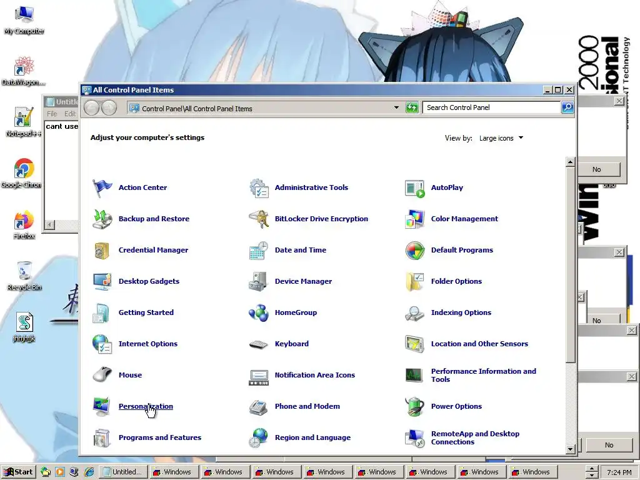Click the green refresh button in address bar
Screen dimensions: 640x480
412,107
